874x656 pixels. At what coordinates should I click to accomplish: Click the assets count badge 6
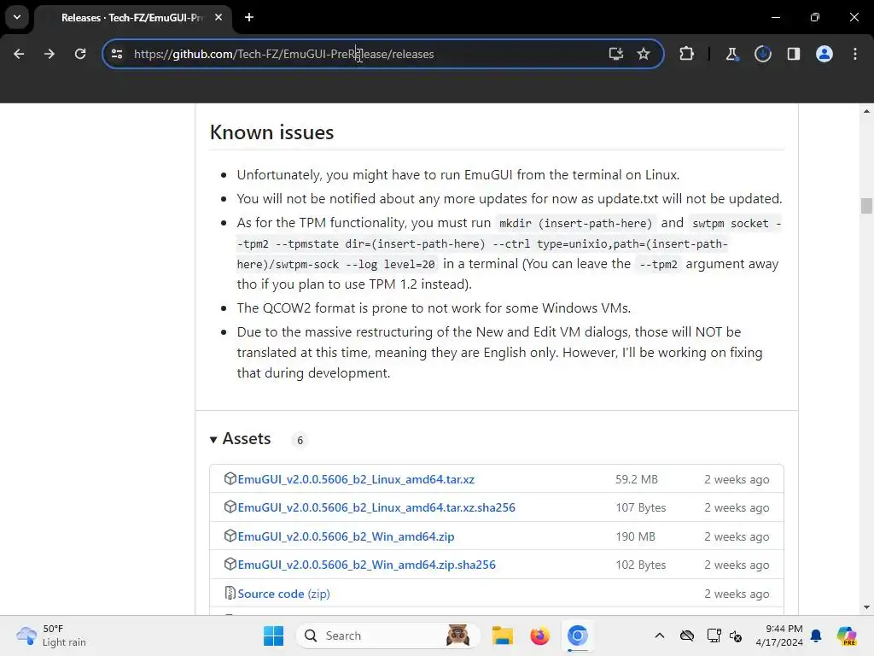[300, 440]
